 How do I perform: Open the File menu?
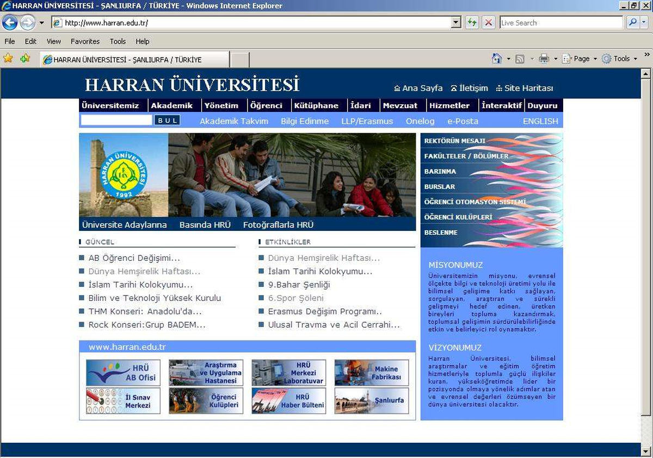coord(9,41)
